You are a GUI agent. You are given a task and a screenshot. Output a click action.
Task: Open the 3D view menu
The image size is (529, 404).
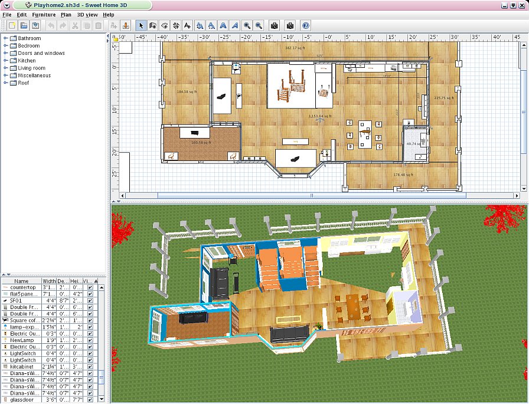coord(87,14)
